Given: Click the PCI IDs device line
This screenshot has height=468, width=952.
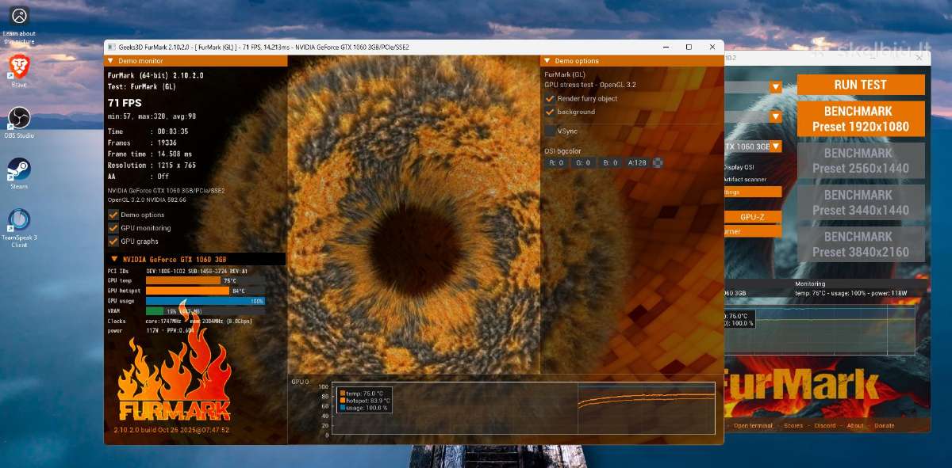Looking at the screenshot, I should click(178, 271).
